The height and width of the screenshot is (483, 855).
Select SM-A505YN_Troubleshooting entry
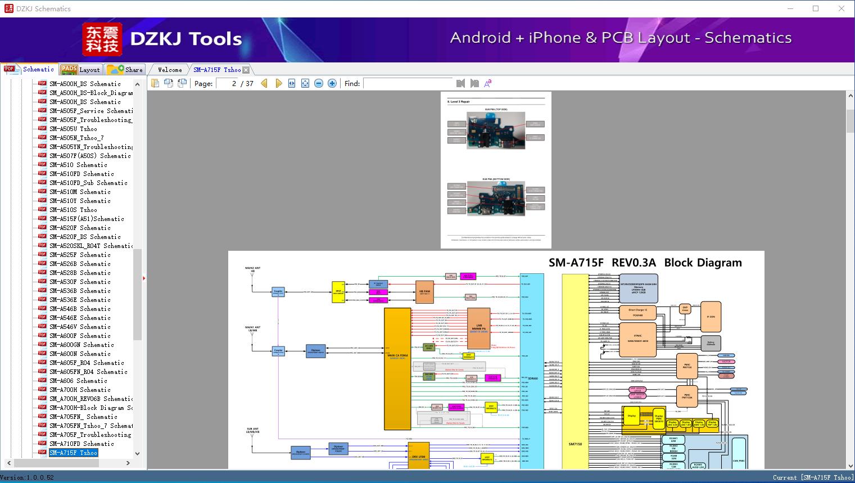pyautogui.click(x=91, y=147)
